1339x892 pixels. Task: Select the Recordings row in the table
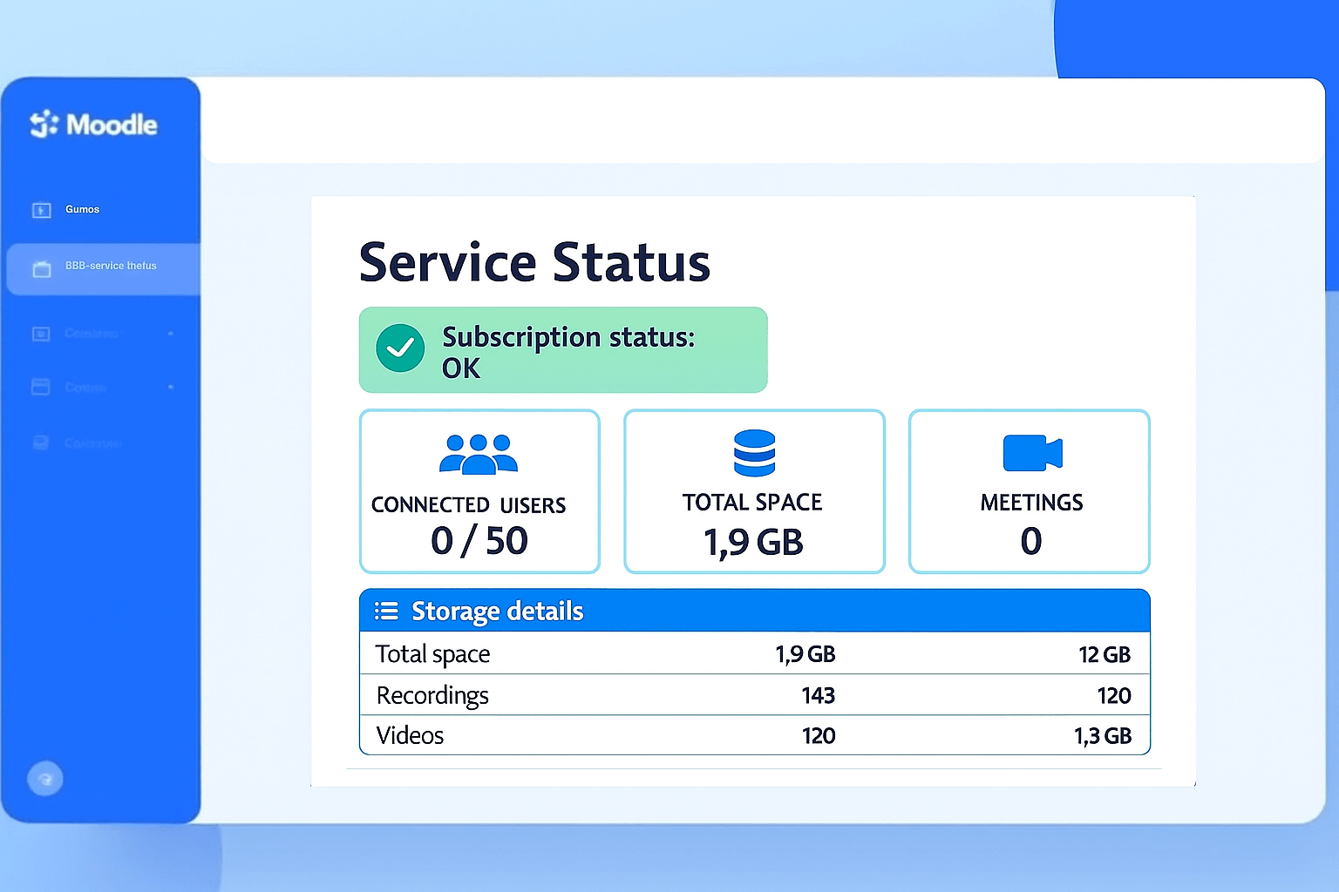coord(754,694)
